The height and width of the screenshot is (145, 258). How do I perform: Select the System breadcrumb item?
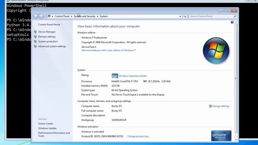104,16
